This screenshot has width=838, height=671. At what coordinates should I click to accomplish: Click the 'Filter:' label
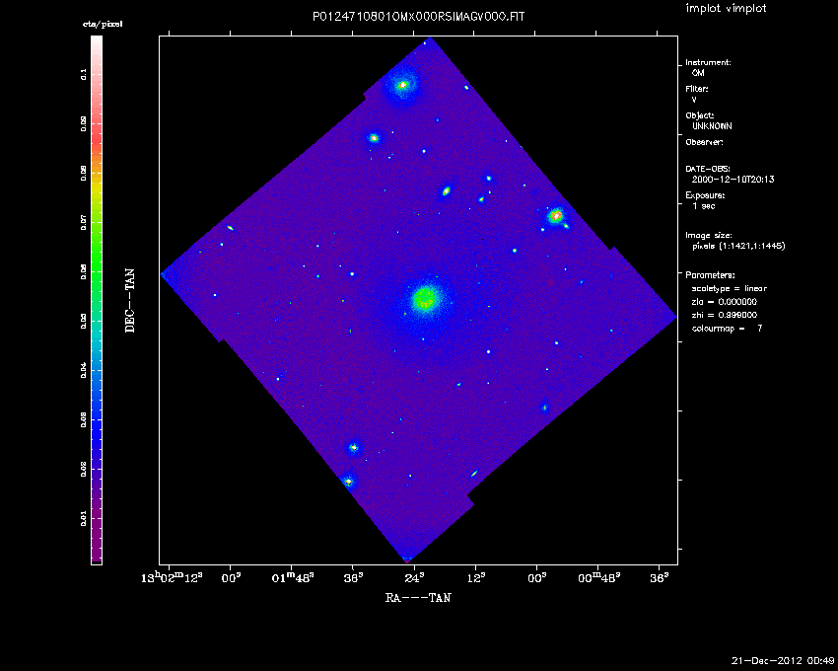(x=697, y=89)
